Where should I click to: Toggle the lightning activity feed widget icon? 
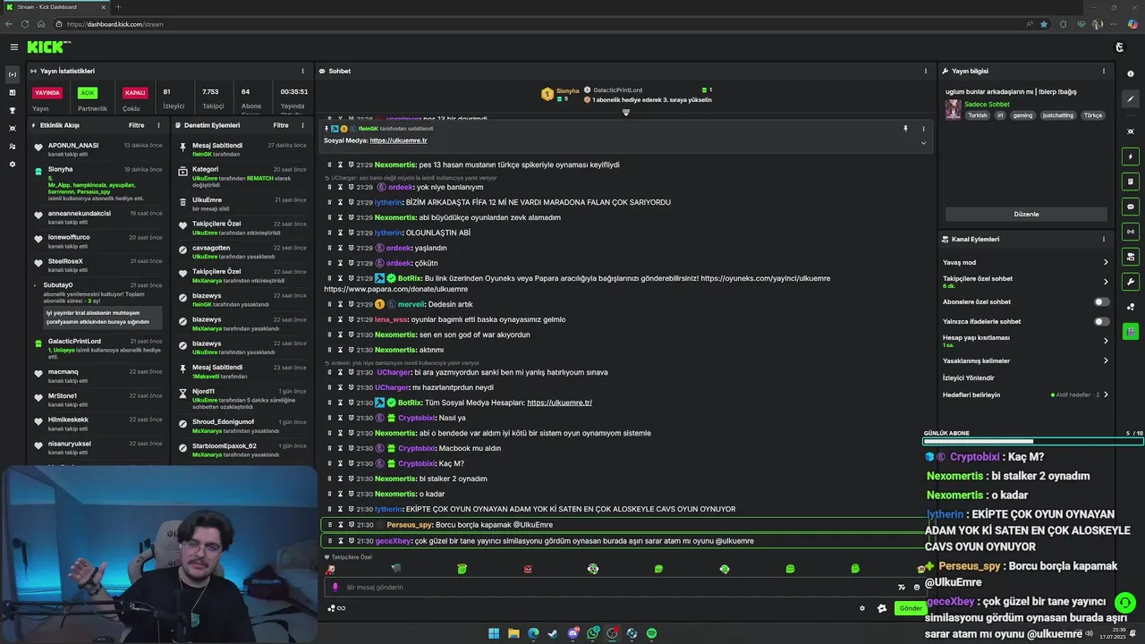click(x=1131, y=157)
